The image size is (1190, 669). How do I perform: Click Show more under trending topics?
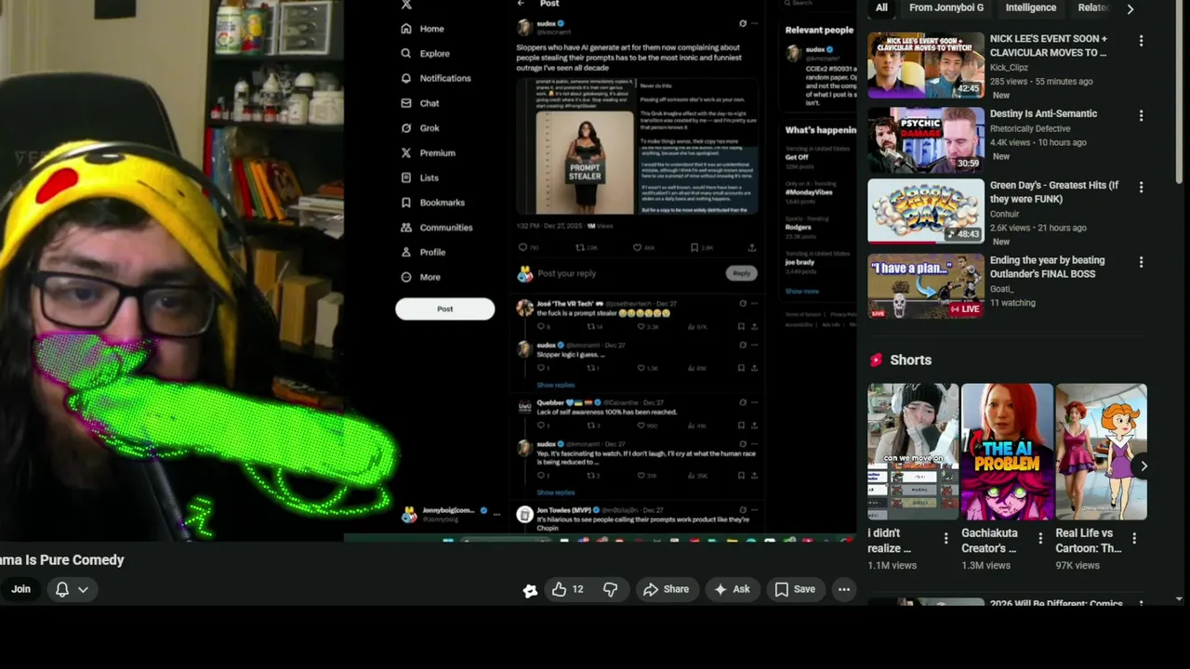801,291
